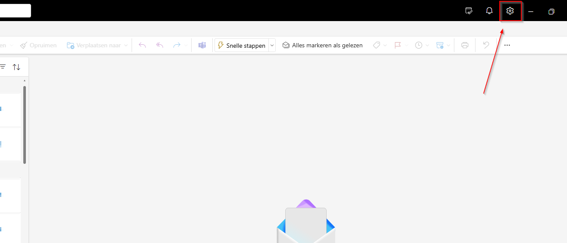The width and height of the screenshot is (567, 243).
Task: Expand the snooze clock chevron
Action: click(x=427, y=45)
